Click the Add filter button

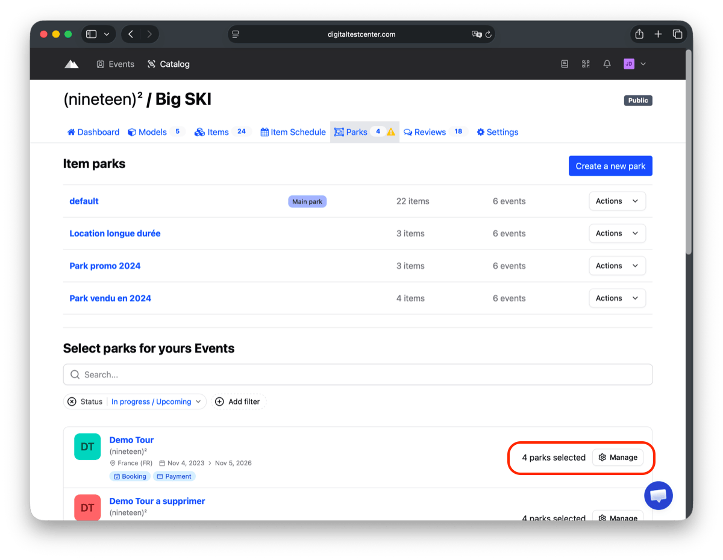(x=238, y=401)
